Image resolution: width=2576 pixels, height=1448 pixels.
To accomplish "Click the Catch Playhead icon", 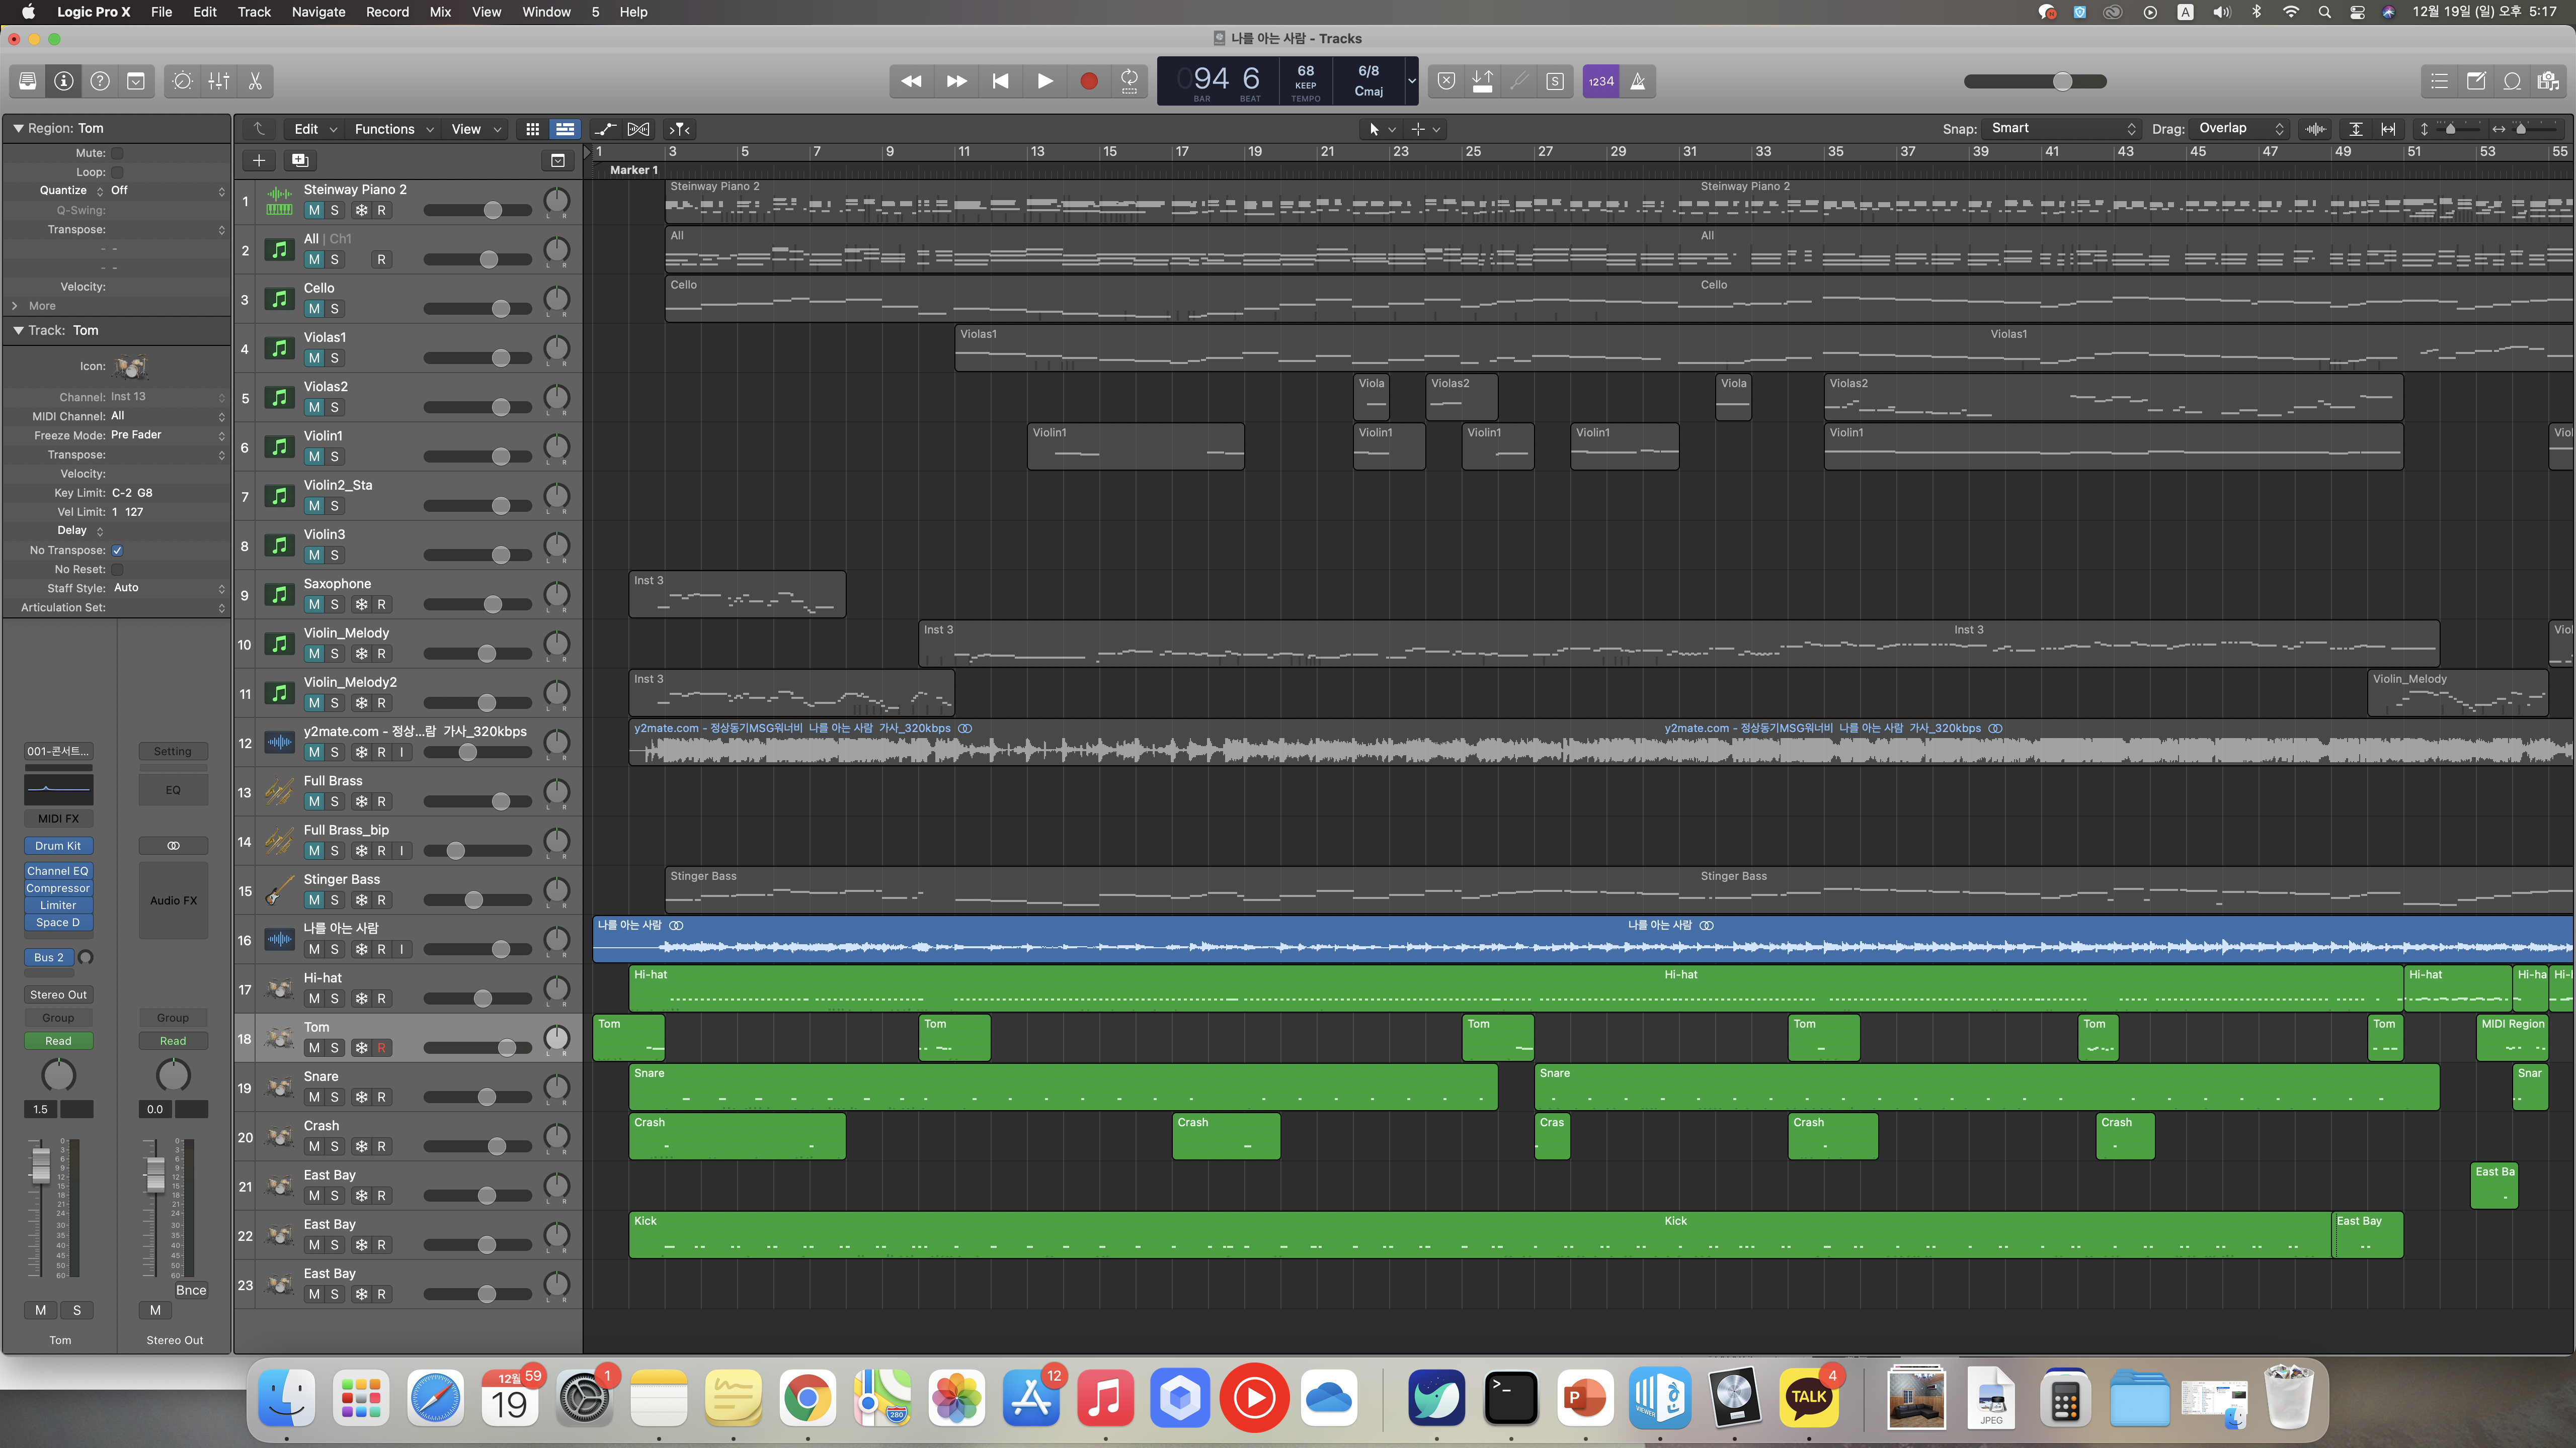I will tap(680, 129).
